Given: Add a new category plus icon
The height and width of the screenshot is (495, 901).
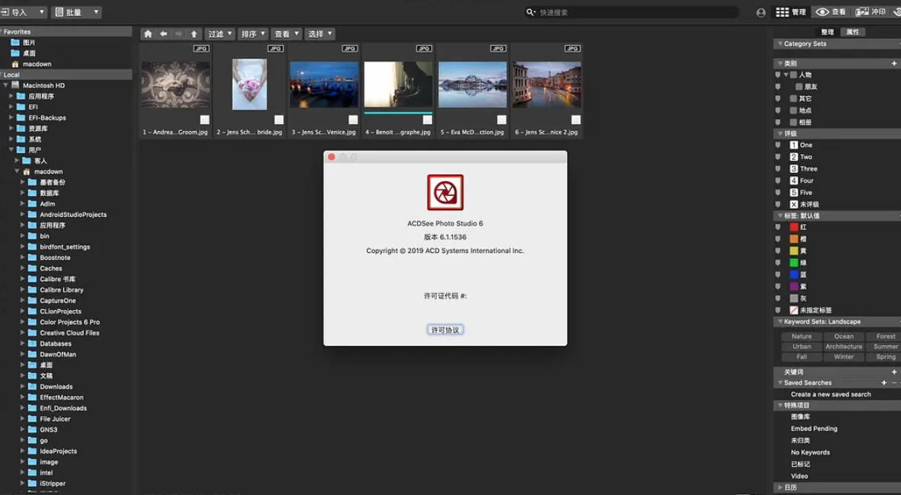Looking at the screenshot, I should (x=894, y=63).
